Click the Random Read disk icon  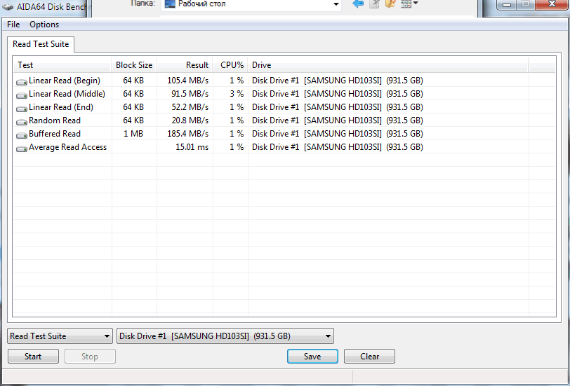[22, 121]
